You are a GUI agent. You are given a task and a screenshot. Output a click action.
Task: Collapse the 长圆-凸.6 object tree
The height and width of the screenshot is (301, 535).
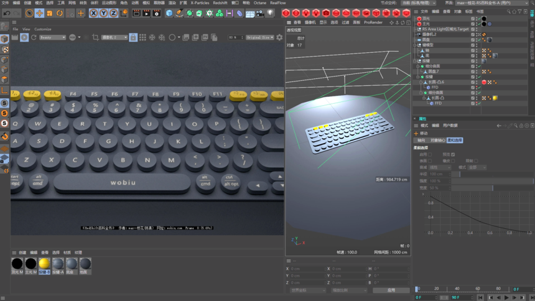click(421, 82)
